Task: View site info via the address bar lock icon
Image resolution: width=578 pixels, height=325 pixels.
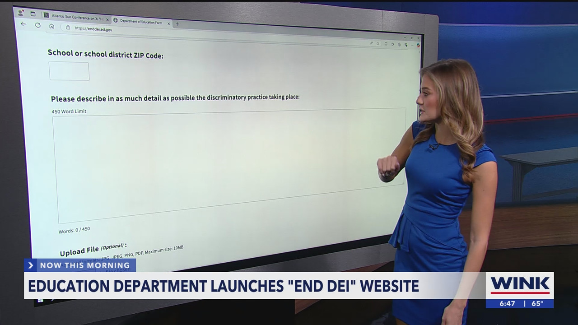Action: (x=68, y=27)
